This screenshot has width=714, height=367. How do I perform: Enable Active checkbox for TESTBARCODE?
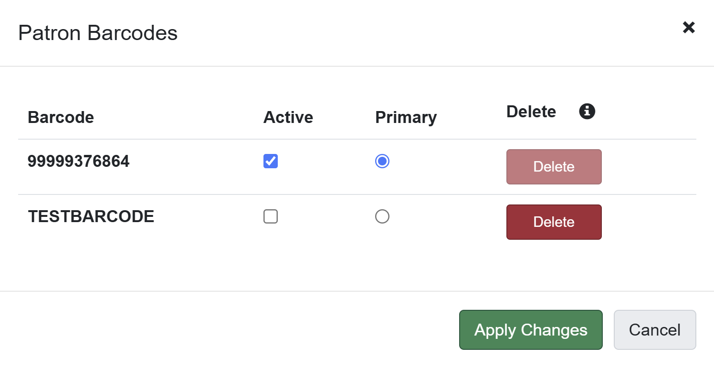[271, 217]
